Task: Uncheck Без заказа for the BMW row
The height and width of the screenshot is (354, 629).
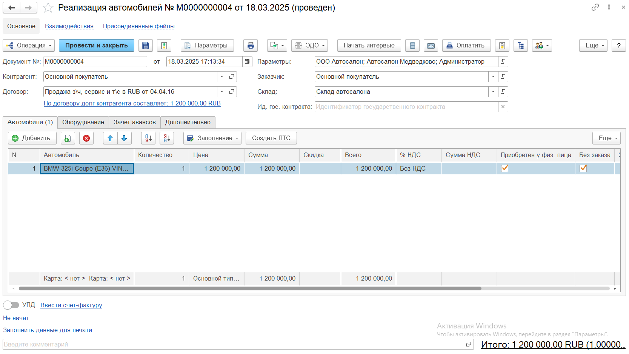Action: pyautogui.click(x=583, y=168)
